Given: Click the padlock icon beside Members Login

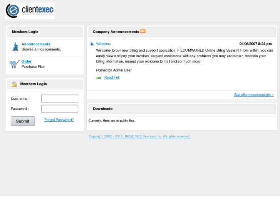Looking at the screenshot, I should pos(14,84).
